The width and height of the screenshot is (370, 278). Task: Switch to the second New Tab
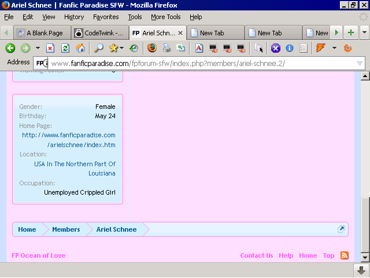273,33
